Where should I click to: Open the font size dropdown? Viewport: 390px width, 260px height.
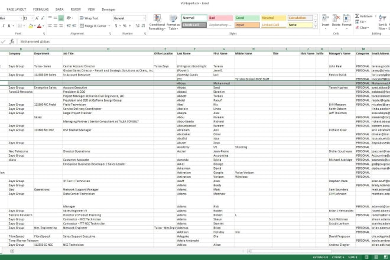(x=32, y=18)
